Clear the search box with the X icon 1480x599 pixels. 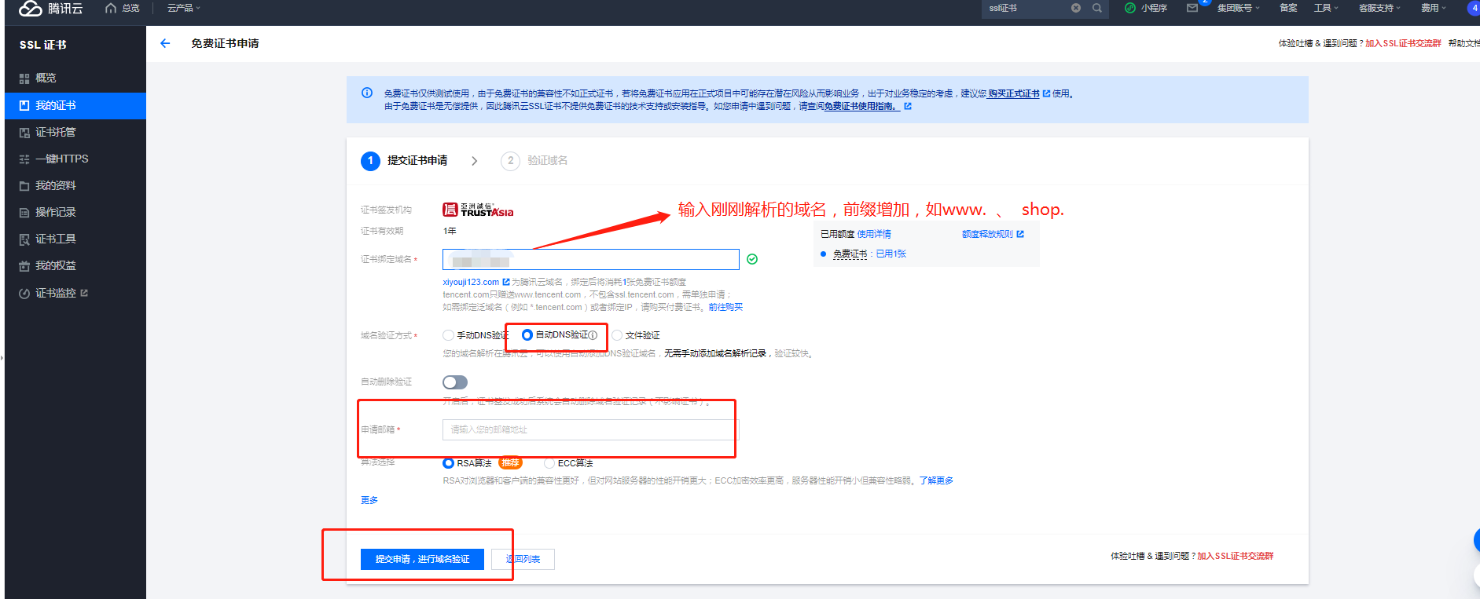(1076, 8)
